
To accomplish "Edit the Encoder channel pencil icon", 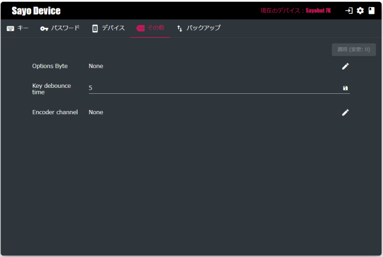I will click(x=345, y=112).
